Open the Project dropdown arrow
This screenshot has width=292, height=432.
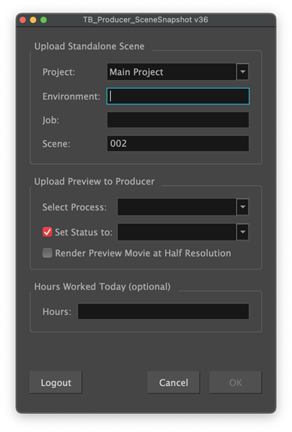242,72
